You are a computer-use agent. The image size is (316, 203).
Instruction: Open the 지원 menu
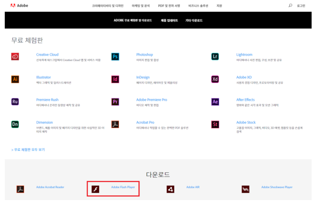click(x=219, y=6)
